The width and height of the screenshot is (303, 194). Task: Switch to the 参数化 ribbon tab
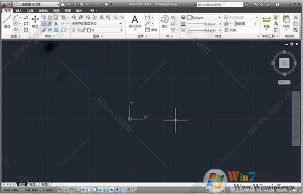(x=43, y=11)
